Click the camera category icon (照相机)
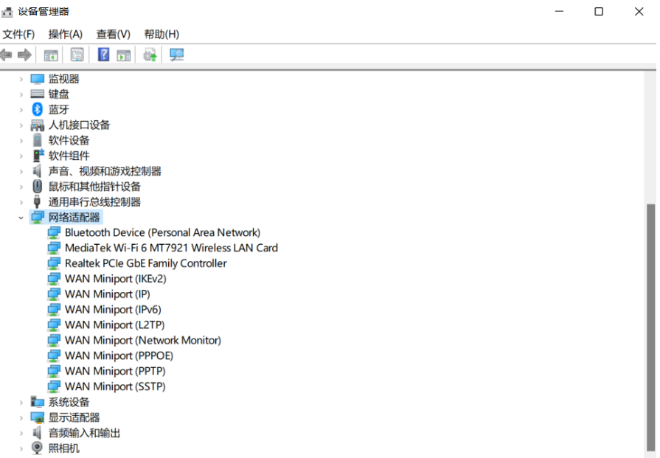The width and height of the screenshot is (660, 458). pyautogui.click(x=38, y=448)
